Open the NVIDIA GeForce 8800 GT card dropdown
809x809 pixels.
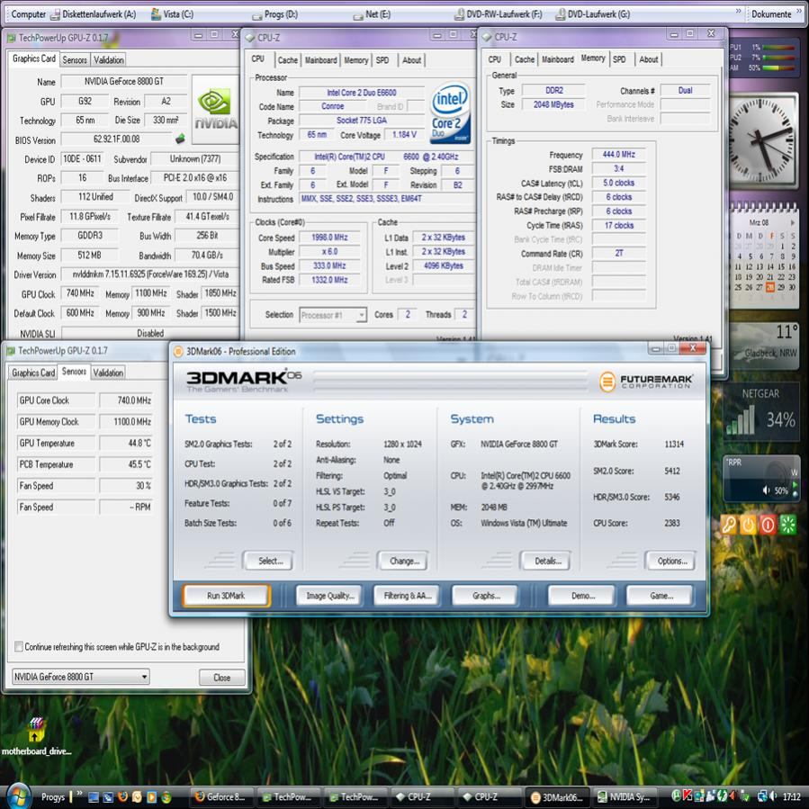point(81,677)
